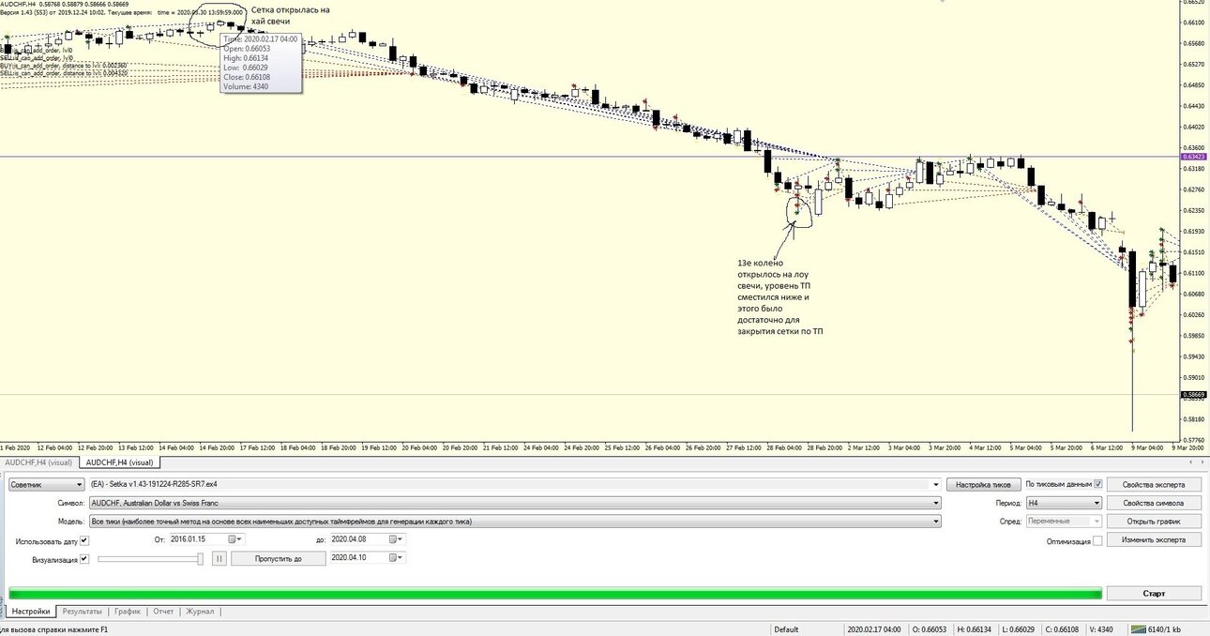Click the 0.63423 horizontal line price label
The height and width of the screenshot is (636, 1210).
pyautogui.click(x=1192, y=157)
